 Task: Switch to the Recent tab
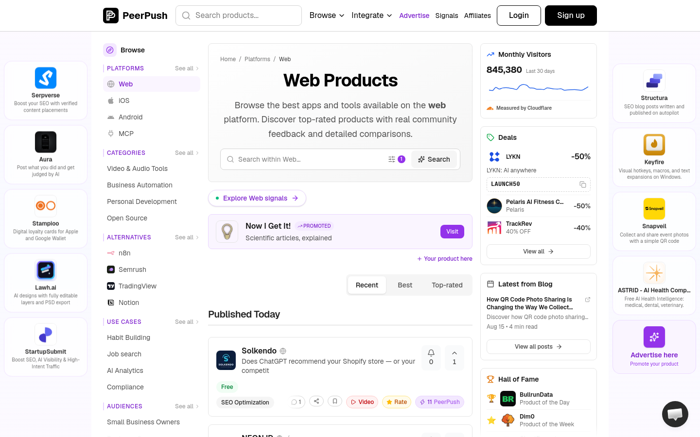pos(367,285)
